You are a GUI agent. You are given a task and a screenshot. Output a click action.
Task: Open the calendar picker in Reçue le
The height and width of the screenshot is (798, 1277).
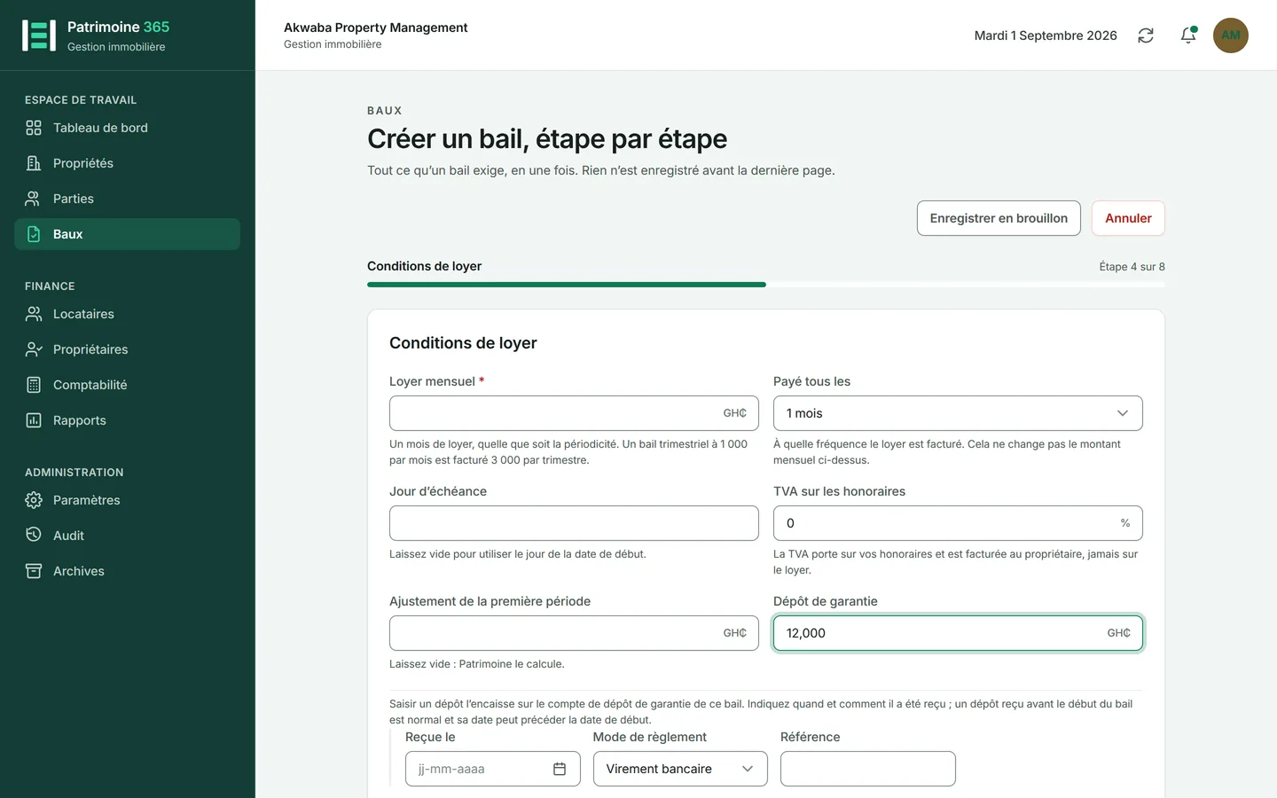pyautogui.click(x=560, y=769)
